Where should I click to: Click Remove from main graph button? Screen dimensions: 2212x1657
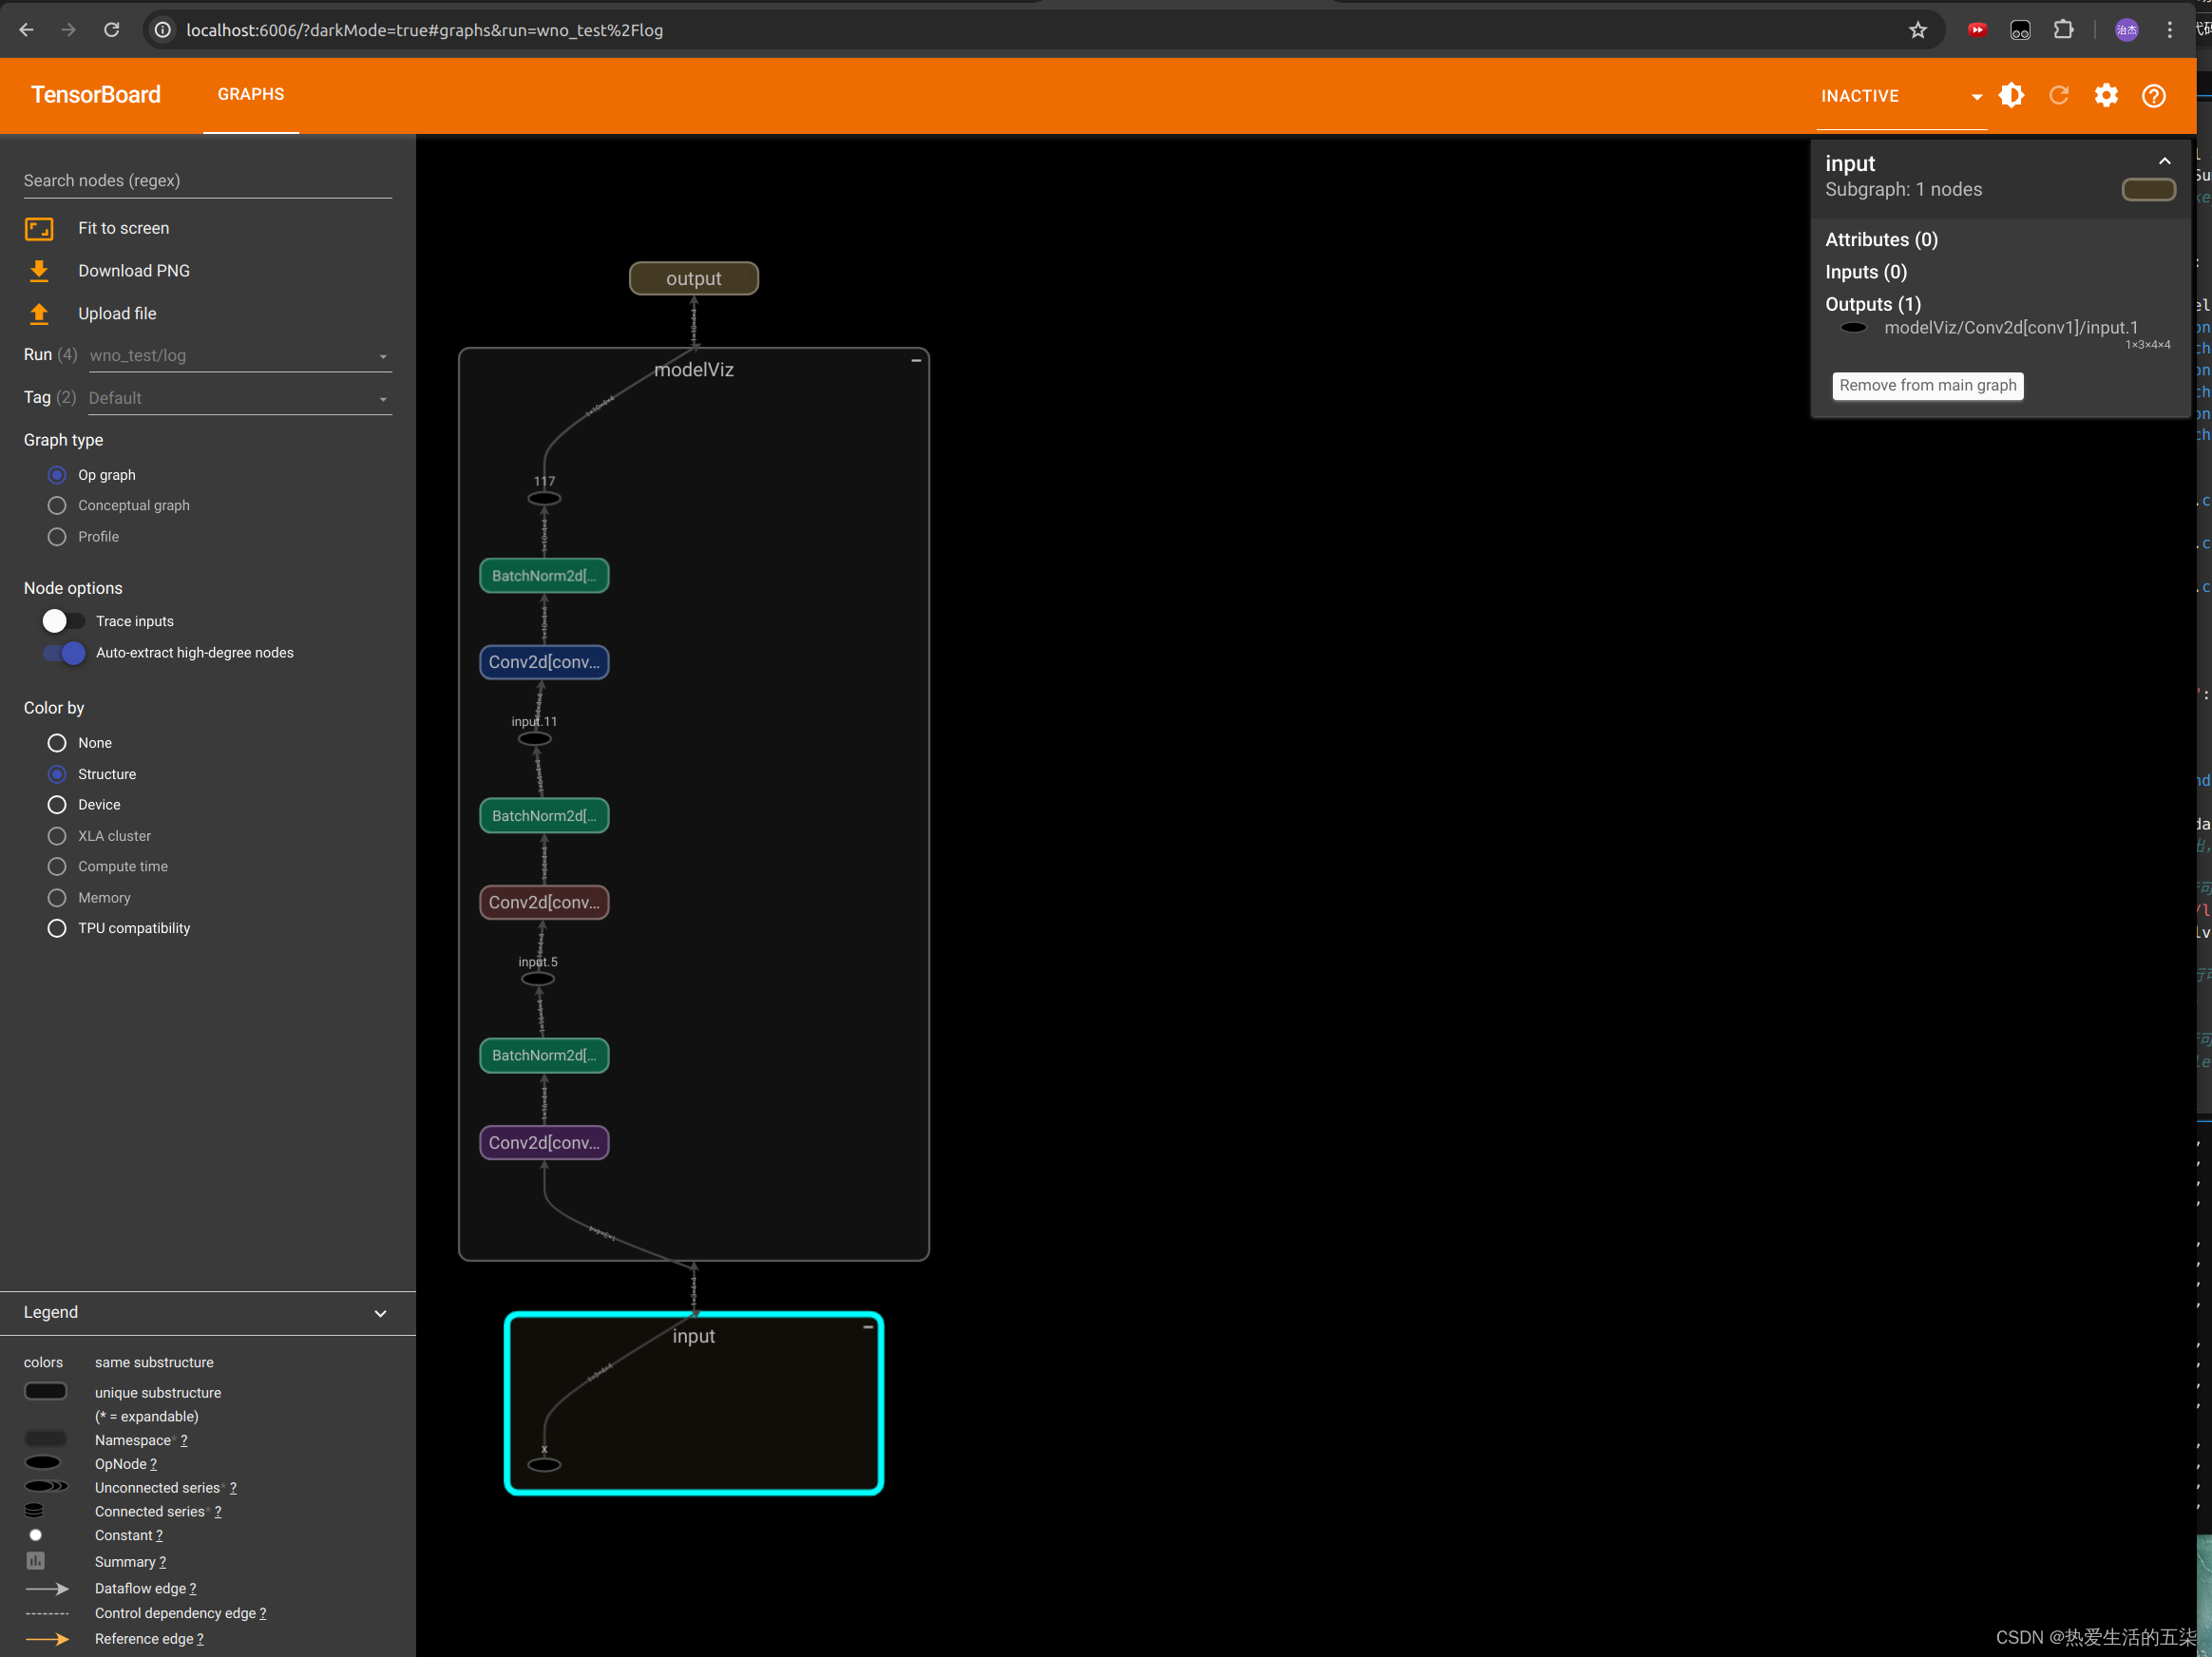[x=1927, y=386]
